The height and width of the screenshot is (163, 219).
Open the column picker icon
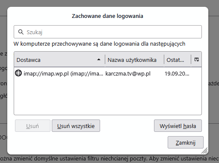coord(196,60)
